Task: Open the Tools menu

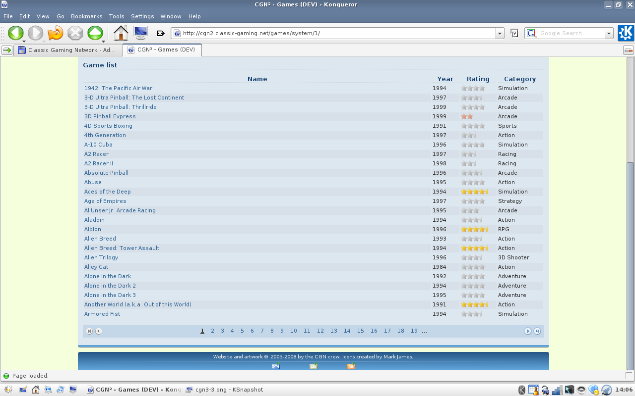Action: (x=117, y=16)
